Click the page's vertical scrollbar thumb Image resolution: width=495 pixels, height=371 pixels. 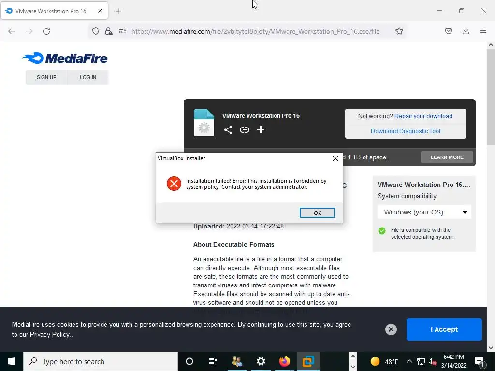(x=491, y=96)
